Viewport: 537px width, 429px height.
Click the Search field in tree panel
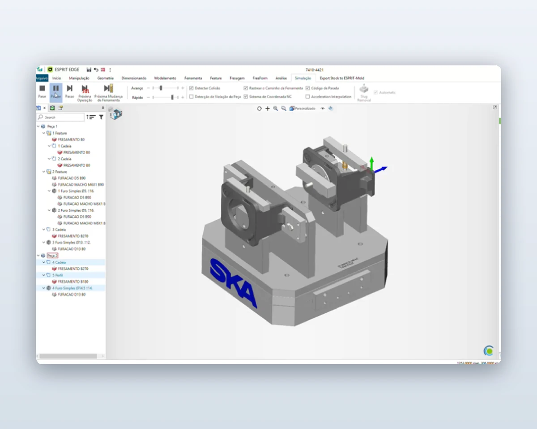tap(60, 117)
